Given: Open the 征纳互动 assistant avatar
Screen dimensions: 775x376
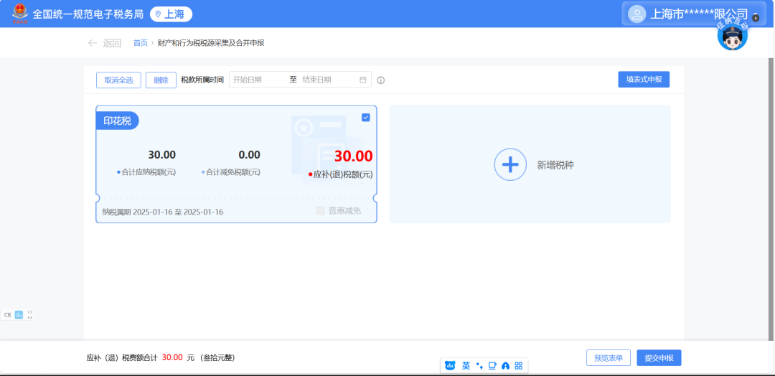Looking at the screenshot, I should point(732,37).
